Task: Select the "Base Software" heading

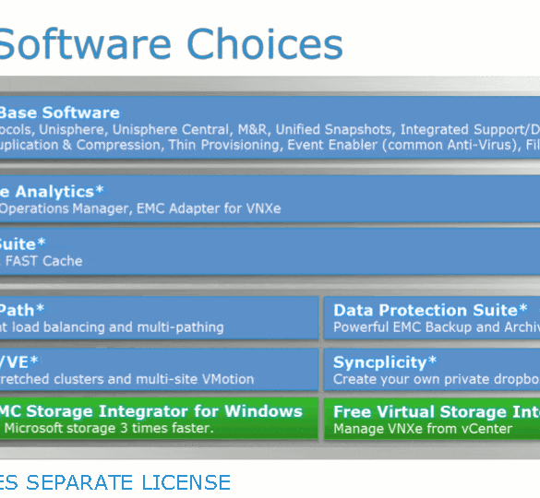Action: point(60,113)
